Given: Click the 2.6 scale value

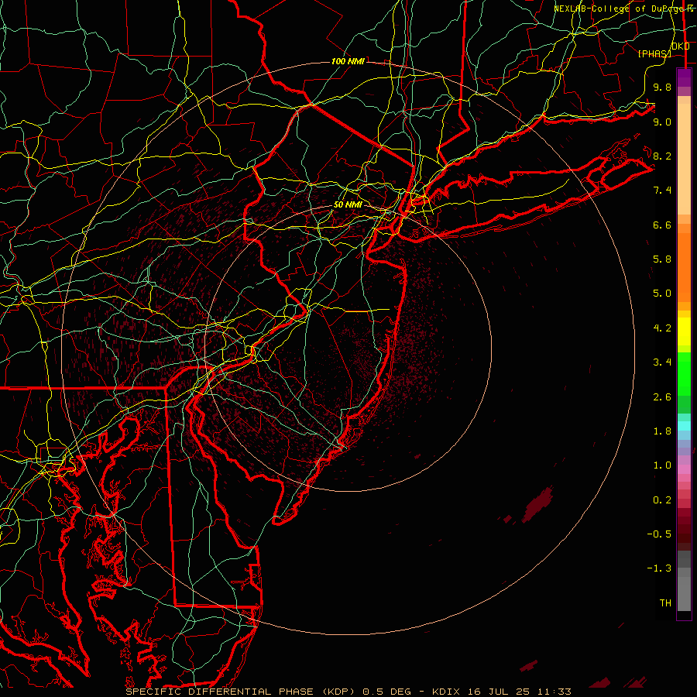Looking at the screenshot, I should [662, 397].
